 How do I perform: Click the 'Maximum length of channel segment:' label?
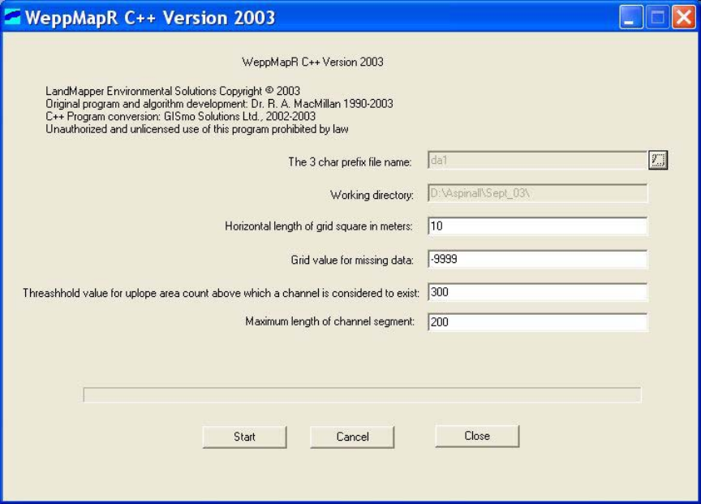[330, 321]
